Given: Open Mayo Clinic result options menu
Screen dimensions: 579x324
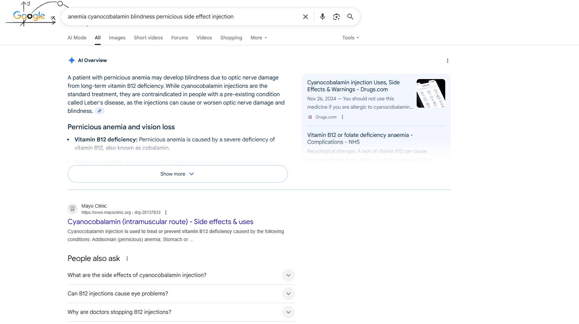Looking at the screenshot, I should click(166, 213).
